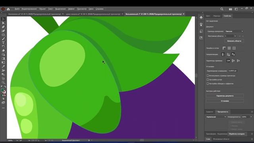The image size is (254, 143).
Task: Toggle the transparency grid icon
Action: (234, 48)
